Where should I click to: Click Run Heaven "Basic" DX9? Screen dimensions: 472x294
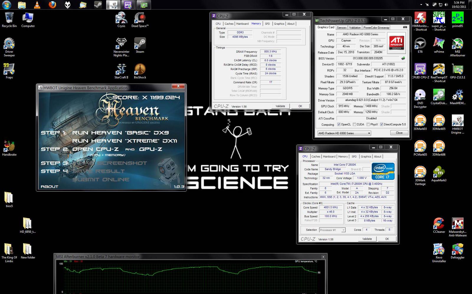pyautogui.click(x=120, y=133)
